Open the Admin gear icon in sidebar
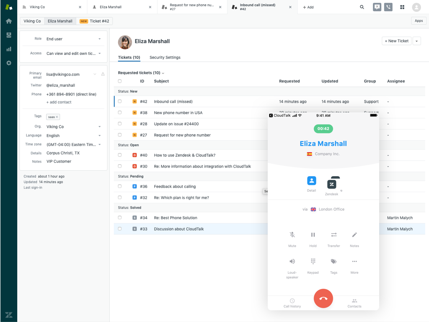 (x=9, y=63)
